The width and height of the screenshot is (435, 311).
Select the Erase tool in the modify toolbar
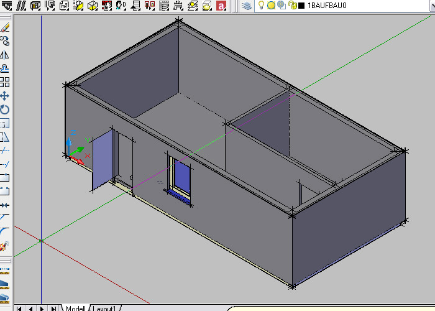[x=5, y=28]
